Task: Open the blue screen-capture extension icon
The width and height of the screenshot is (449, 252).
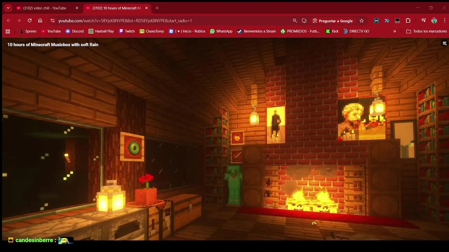Action: [376, 21]
